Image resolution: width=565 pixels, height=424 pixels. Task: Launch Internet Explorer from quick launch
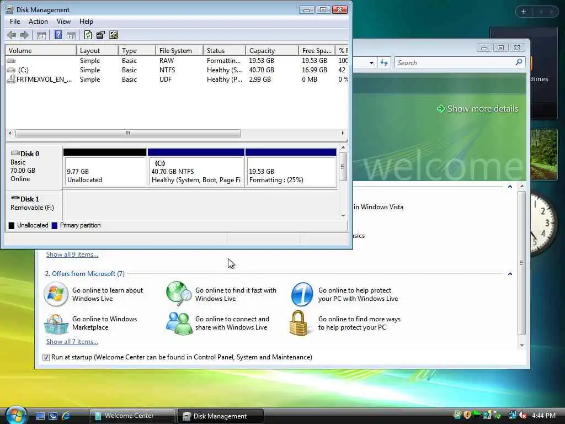[x=66, y=416]
